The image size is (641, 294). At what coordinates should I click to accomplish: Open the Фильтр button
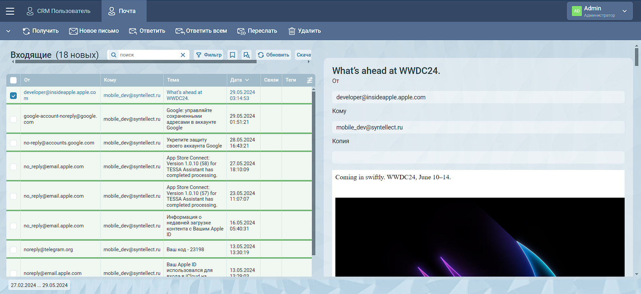click(208, 55)
